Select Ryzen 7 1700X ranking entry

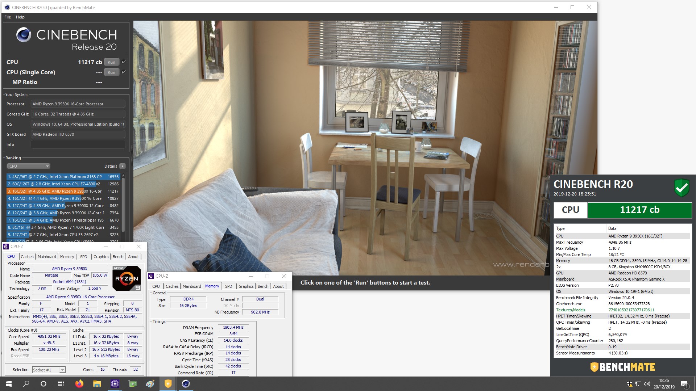click(63, 227)
